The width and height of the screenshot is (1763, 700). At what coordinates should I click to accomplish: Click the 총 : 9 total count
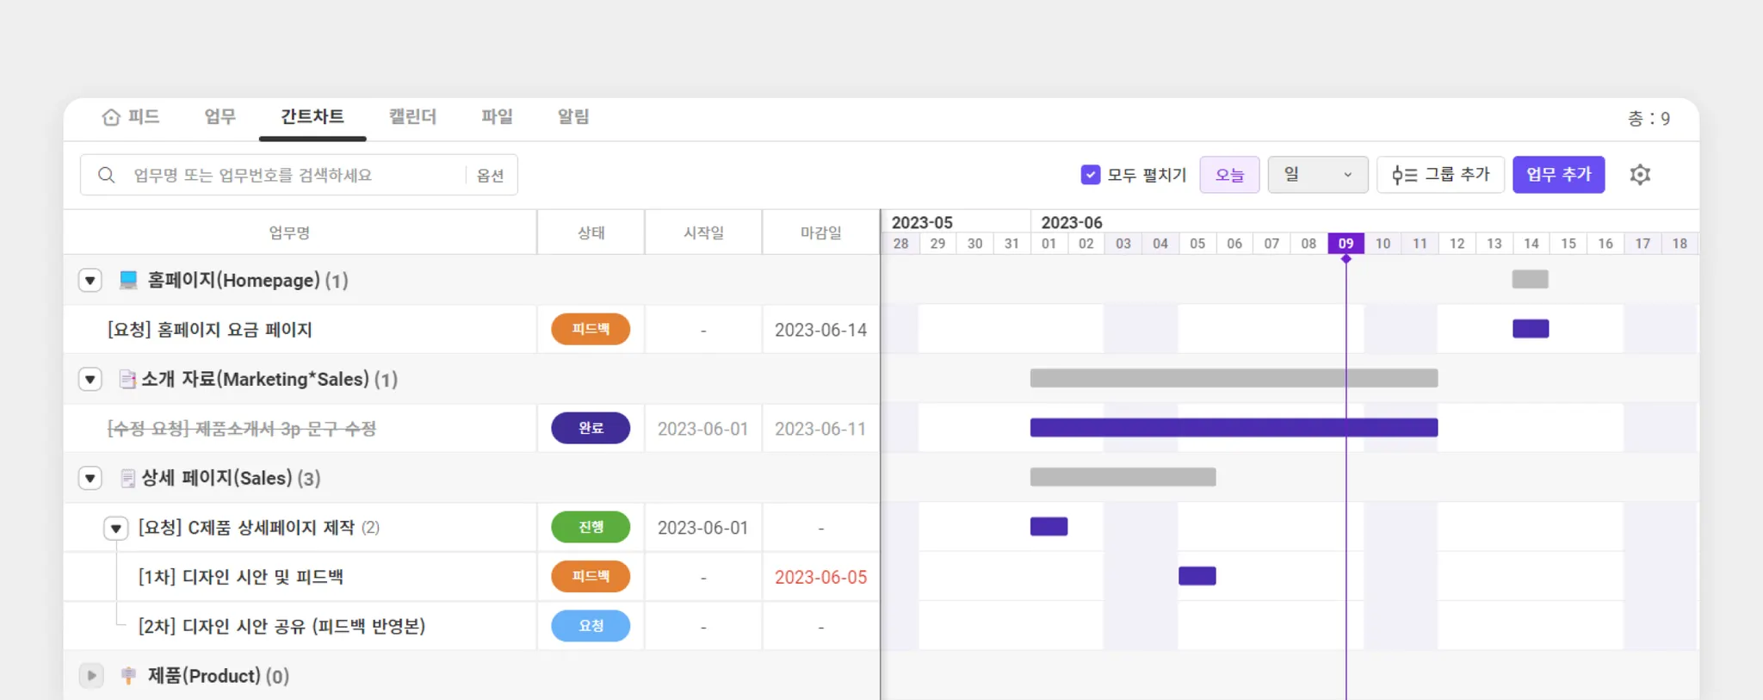[x=1649, y=119]
